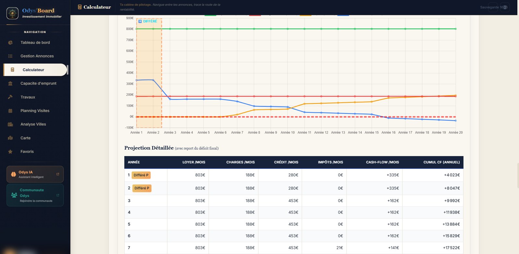Screen dimensions: 519x254
Task: Click the OdysBoard compass logo
Action: tap(13, 13)
